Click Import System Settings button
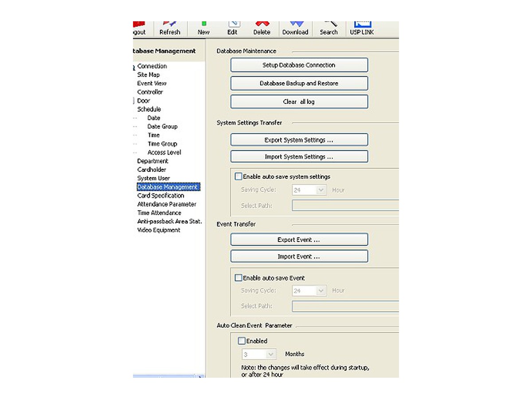The image size is (532, 399). point(299,156)
